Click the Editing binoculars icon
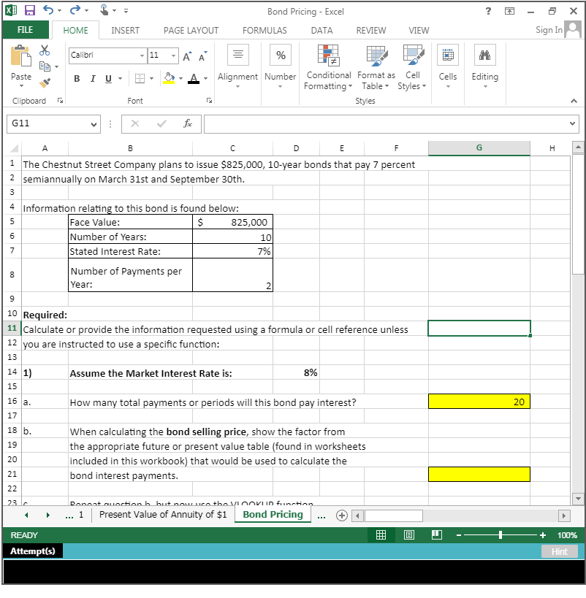This screenshot has height=598, width=586. pos(485,55)
